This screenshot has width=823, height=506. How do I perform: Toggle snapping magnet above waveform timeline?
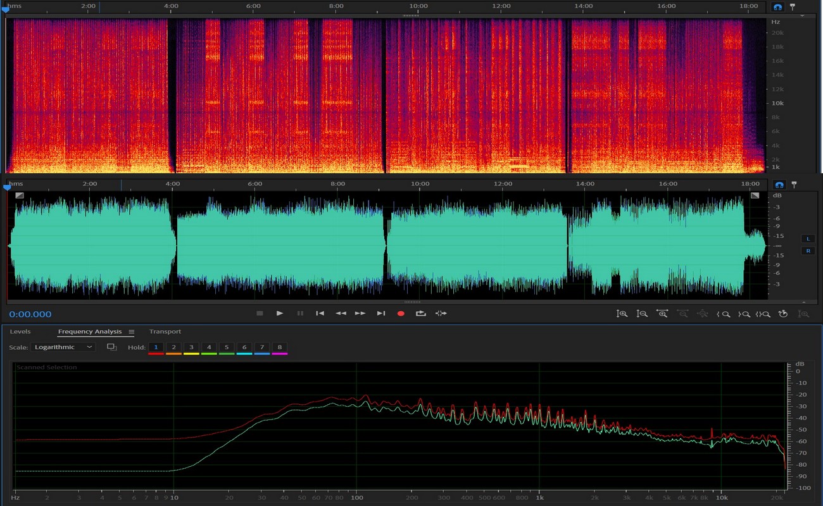coord(779,185)
